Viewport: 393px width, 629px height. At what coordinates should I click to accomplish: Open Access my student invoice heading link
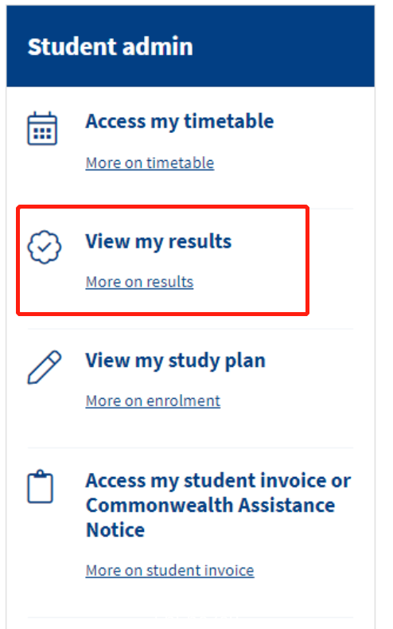pos(218,505)
